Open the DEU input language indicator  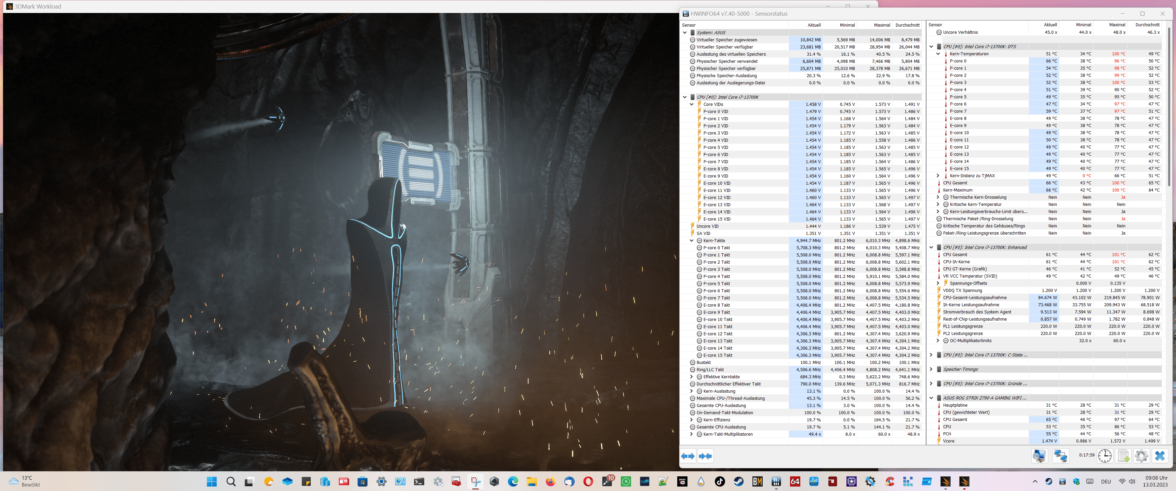(x=1106, y=481)
